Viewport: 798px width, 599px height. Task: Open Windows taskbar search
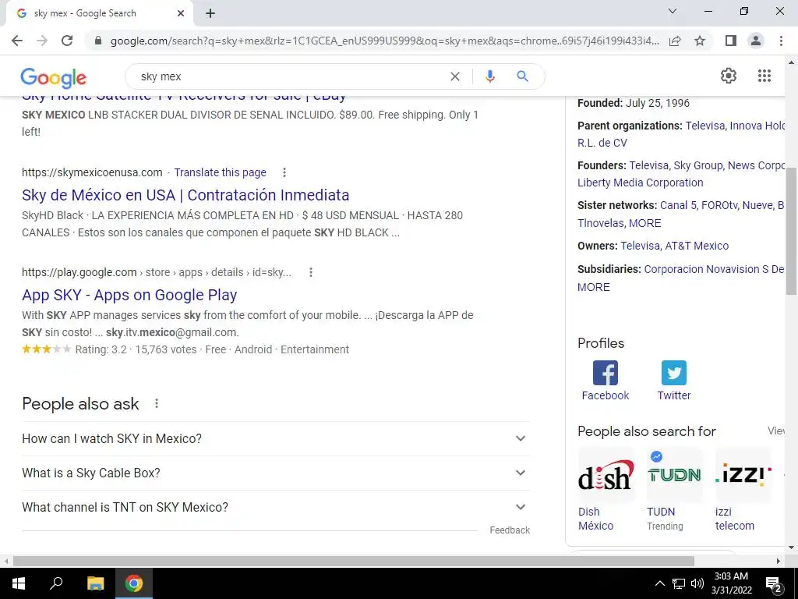(x=56, y=583)
